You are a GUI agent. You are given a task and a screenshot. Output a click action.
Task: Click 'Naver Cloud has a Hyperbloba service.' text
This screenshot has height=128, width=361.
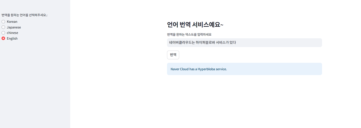point(199,69)
